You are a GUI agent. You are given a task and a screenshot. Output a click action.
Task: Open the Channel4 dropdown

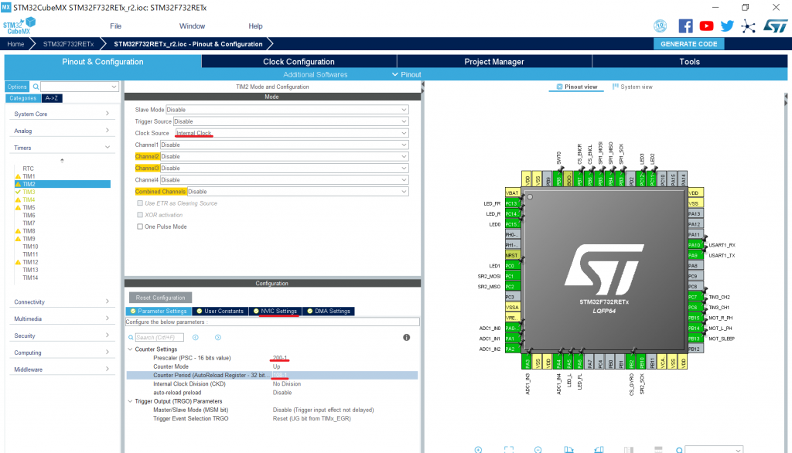[x=284, y=180]
